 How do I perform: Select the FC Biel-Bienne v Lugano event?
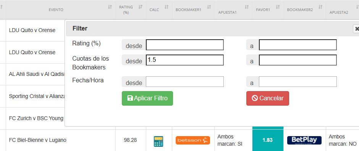(37, 140)
